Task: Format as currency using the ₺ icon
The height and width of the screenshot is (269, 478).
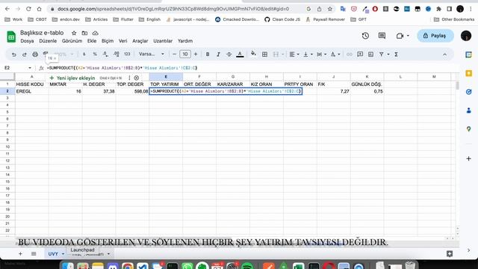Action: 84,55
